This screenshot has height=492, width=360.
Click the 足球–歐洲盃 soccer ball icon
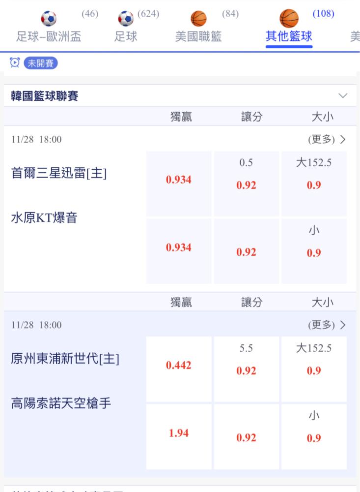tap(49, 19)
